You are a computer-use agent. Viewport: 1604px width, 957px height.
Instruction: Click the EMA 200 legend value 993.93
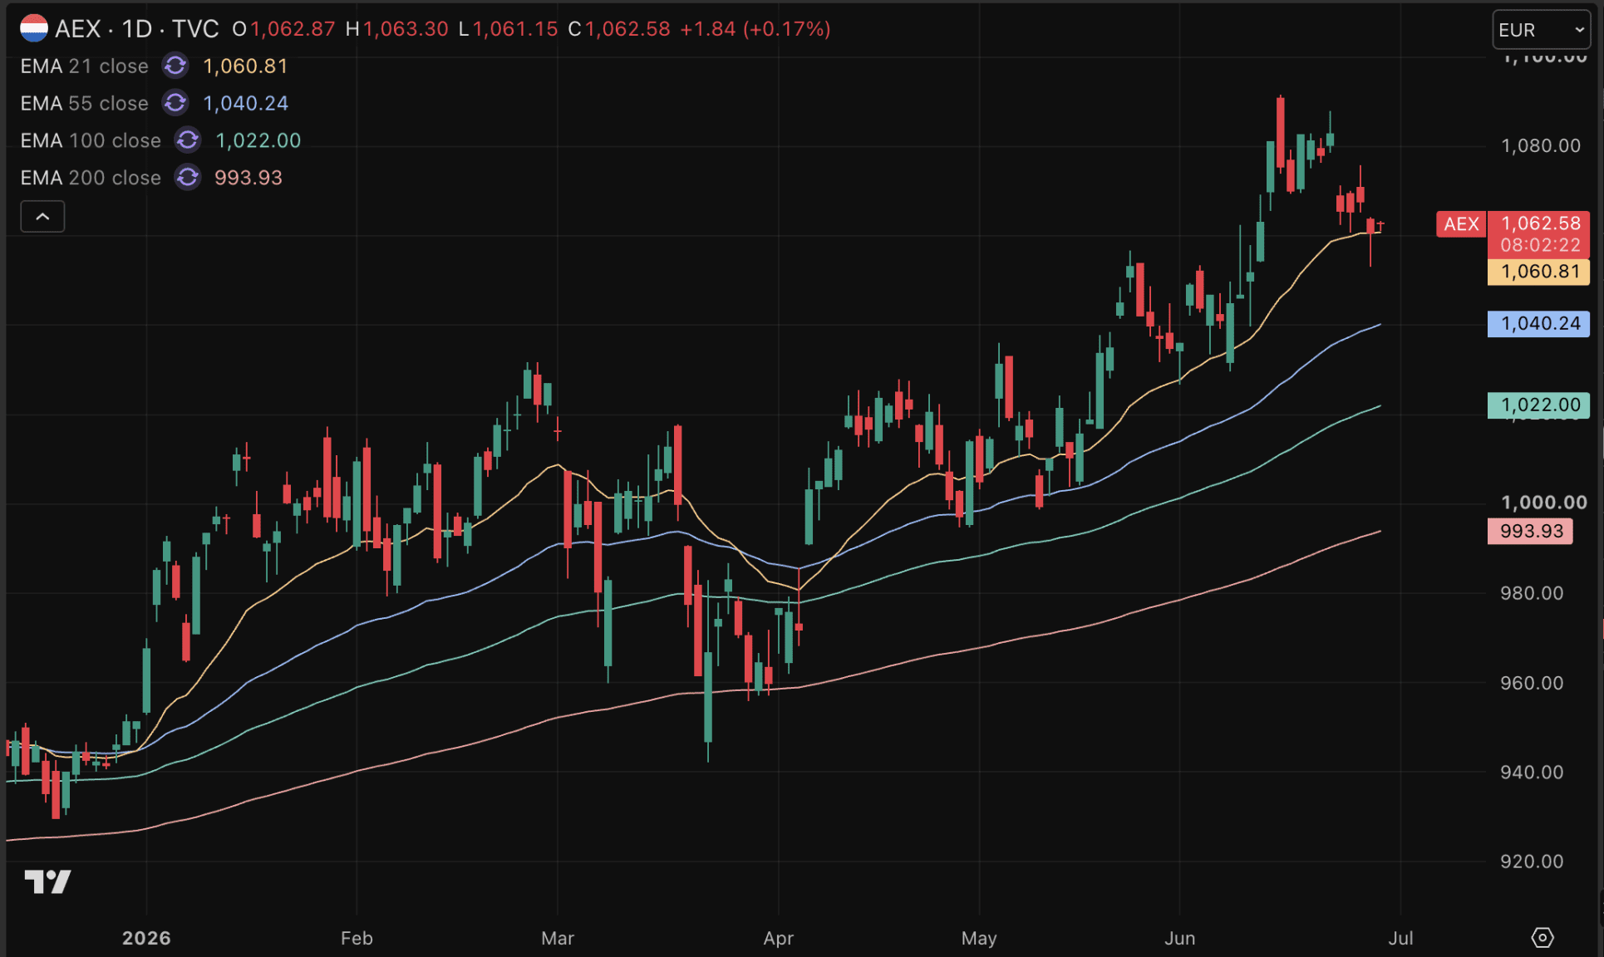click(x=248, y=179)
